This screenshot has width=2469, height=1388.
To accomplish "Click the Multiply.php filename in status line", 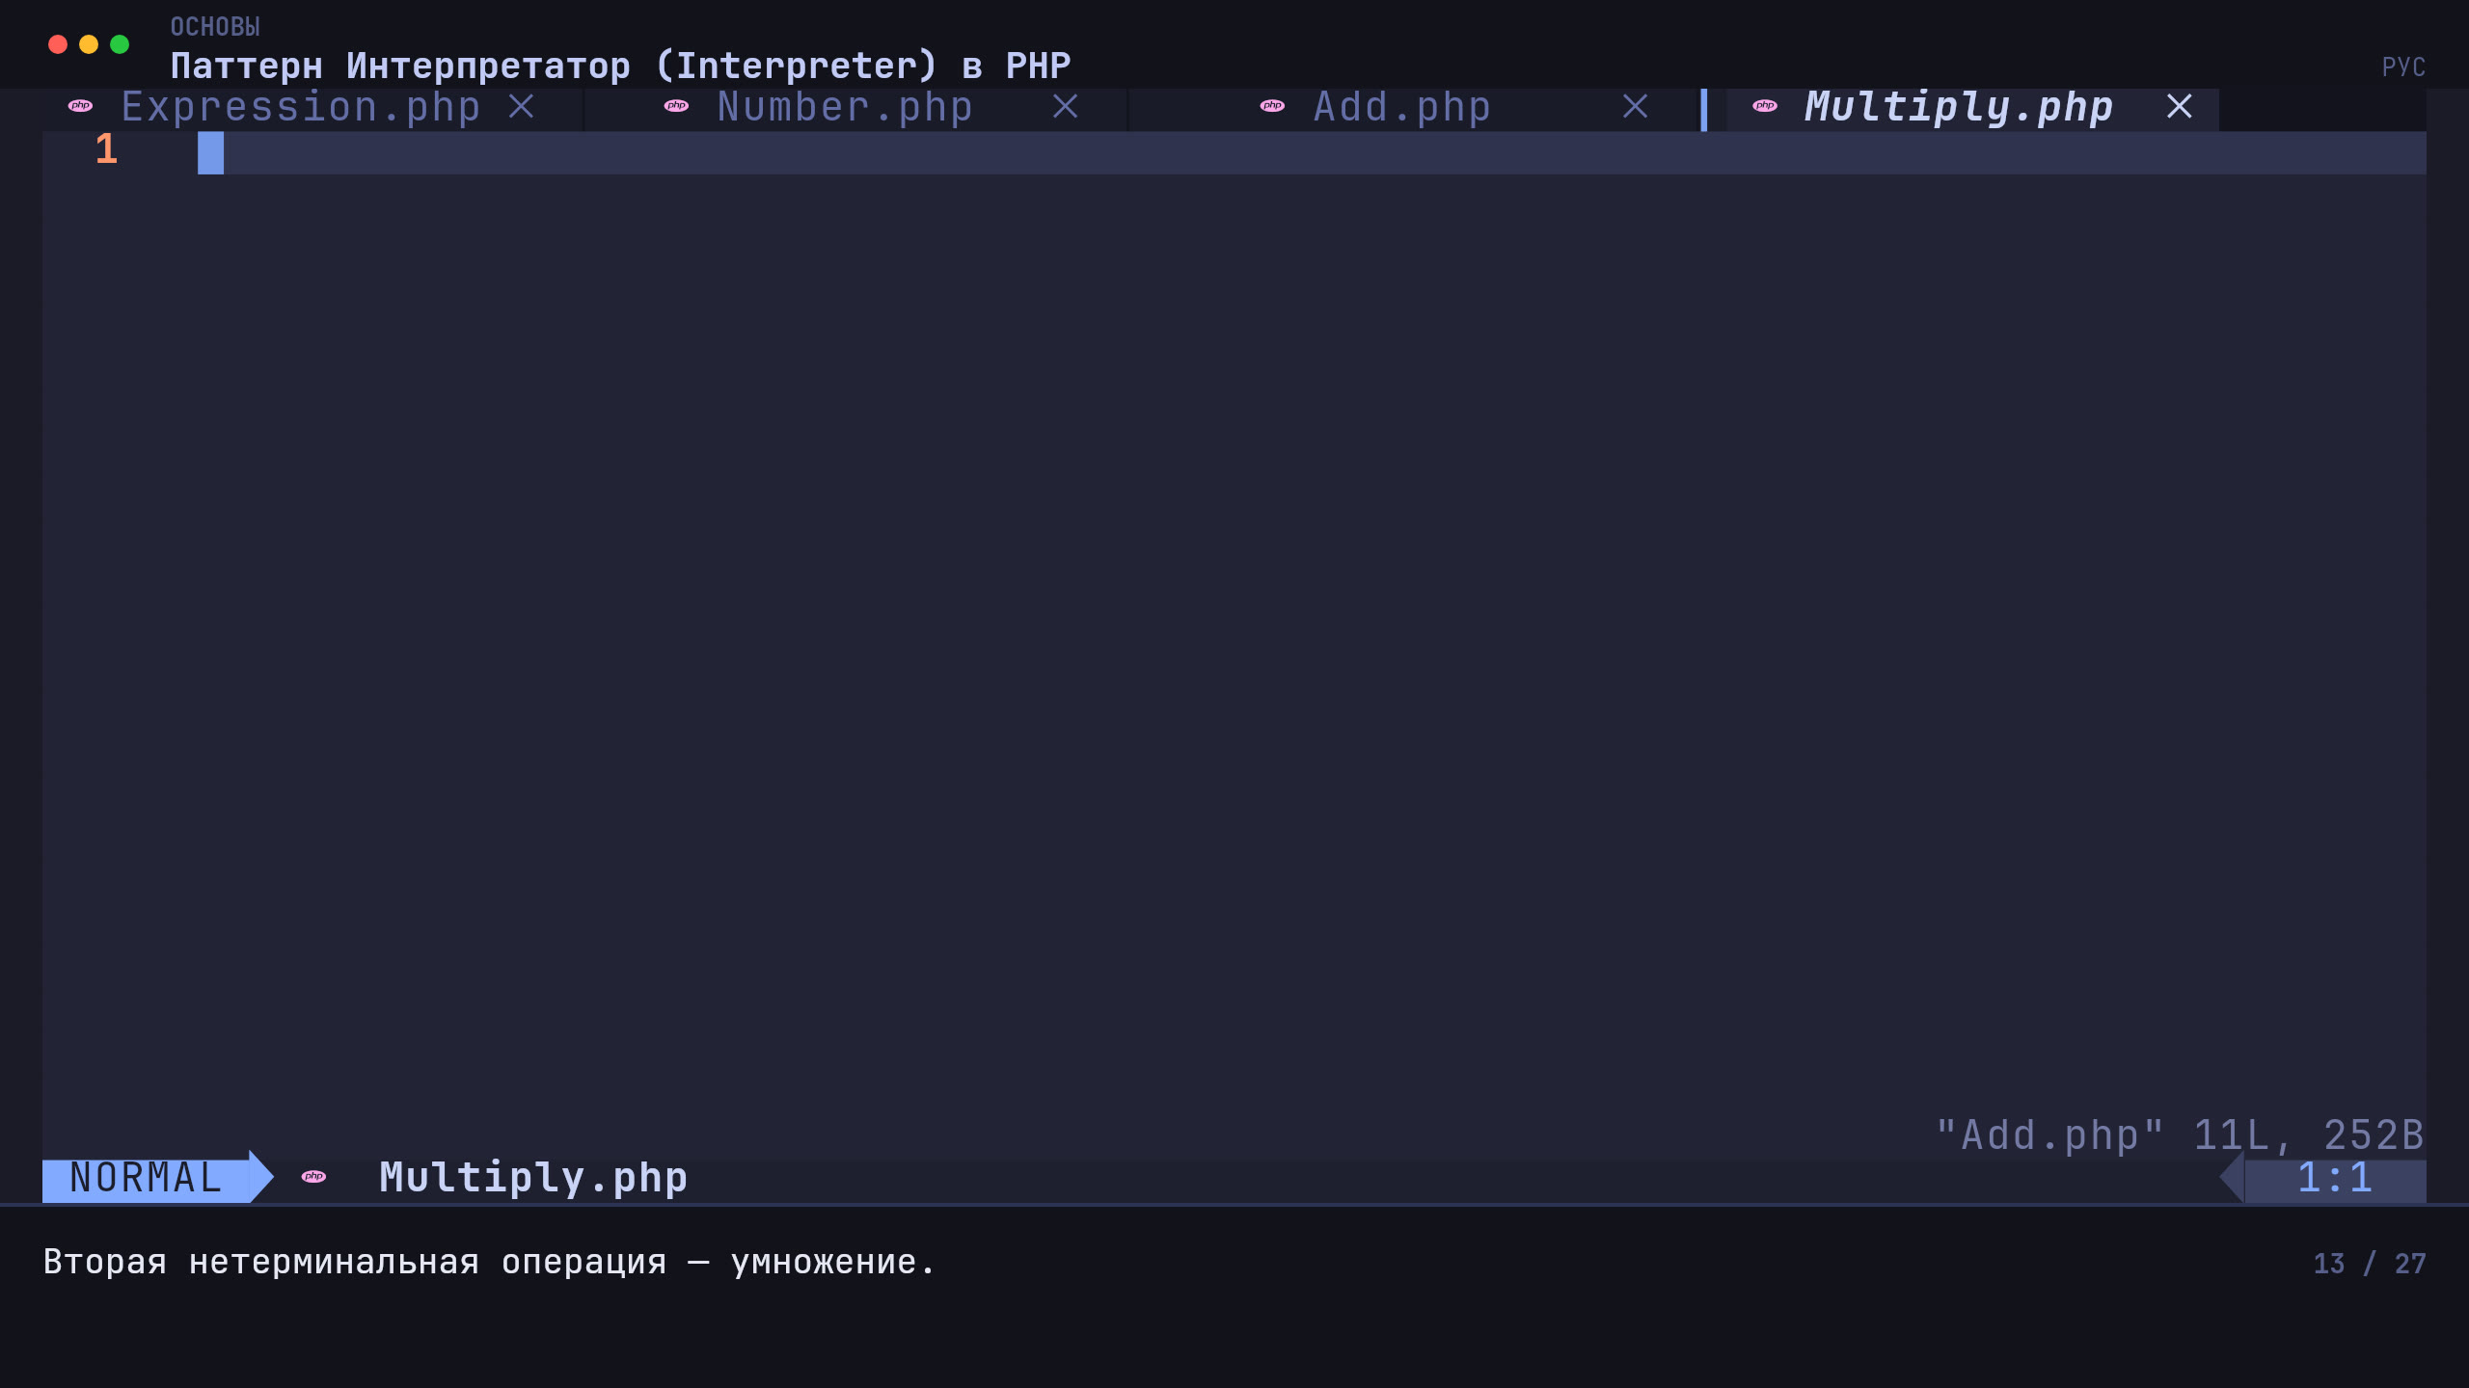I will tap(533, 1178).
